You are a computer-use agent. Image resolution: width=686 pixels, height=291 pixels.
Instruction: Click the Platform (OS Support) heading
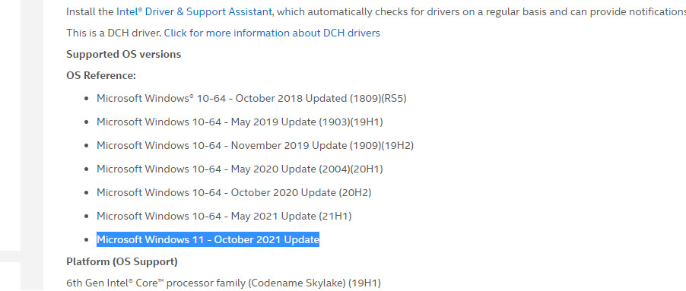(122, 261)
